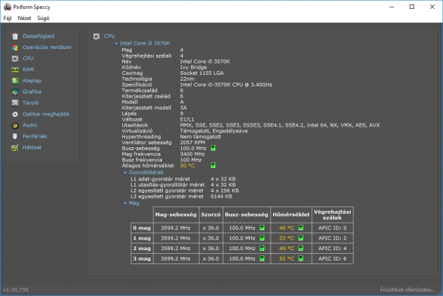Open the Alaplap motherboard icon
Viewport: 443px width, 296px height.
click(15, 81)
